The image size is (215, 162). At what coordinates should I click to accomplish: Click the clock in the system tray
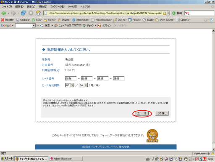[x=210, y=159]
